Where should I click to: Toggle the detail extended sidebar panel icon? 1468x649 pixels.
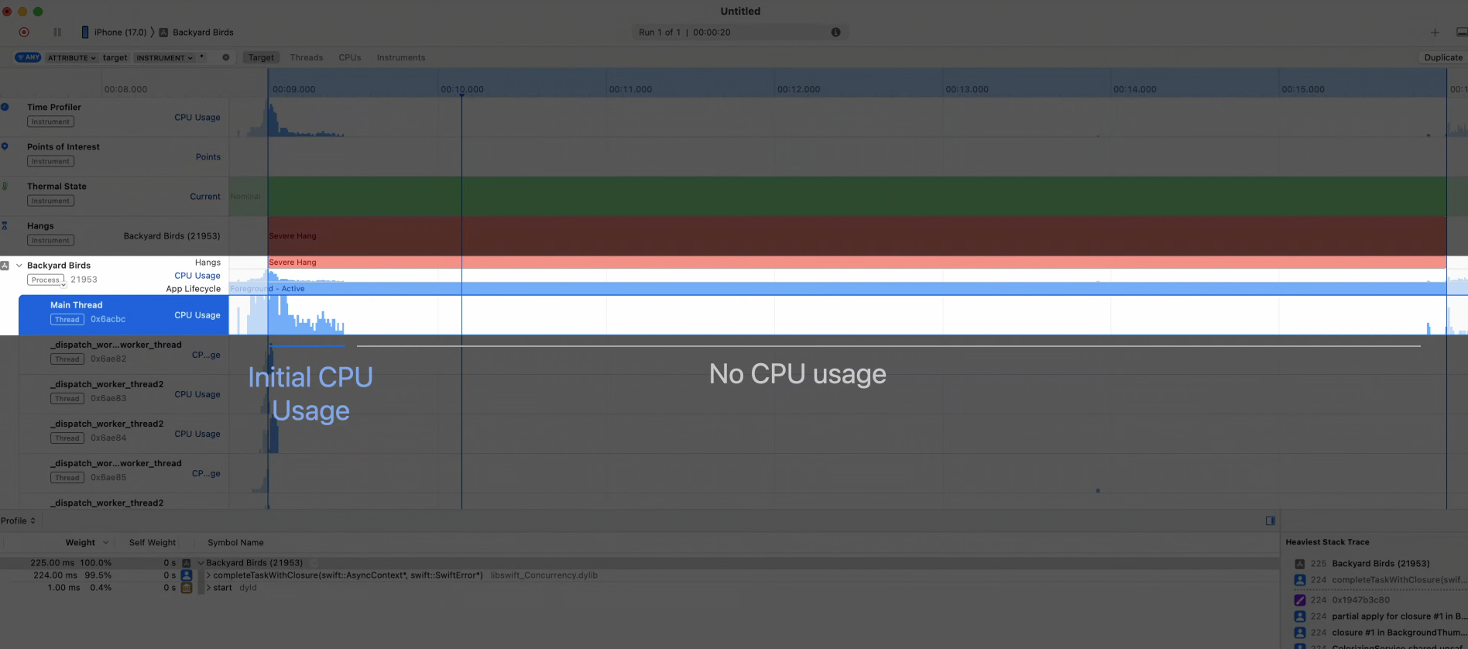coord(1271,520)
